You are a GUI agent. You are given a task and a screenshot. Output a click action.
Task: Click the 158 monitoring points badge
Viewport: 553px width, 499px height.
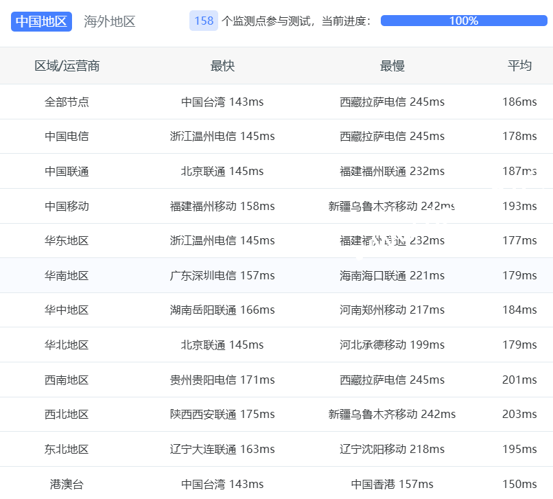[204, 21]
